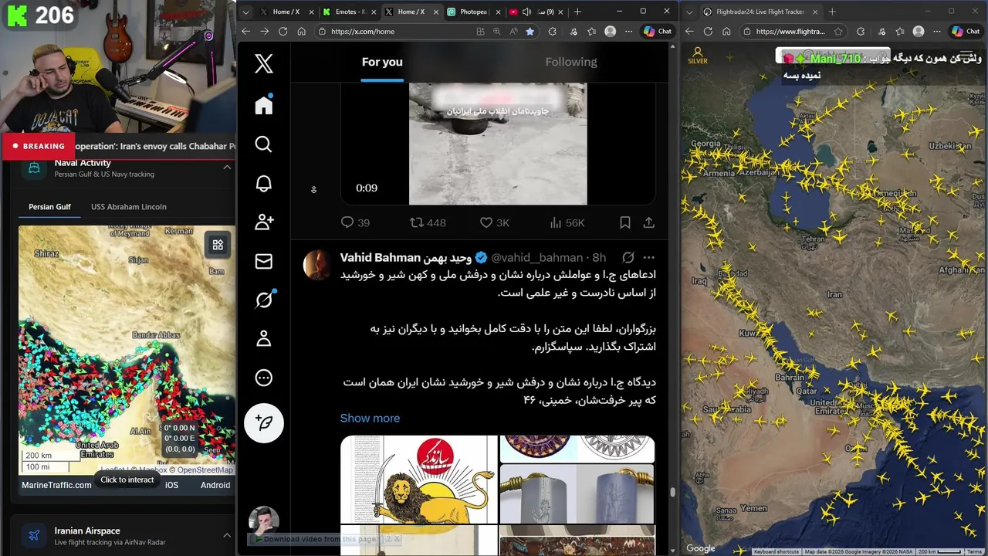
Task: Like the video post showing 3K
Action: tap(495, 222)
